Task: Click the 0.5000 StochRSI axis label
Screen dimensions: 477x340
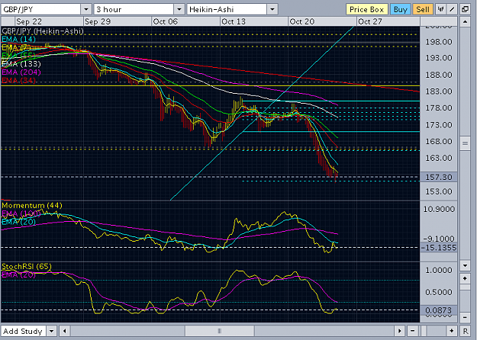Action: (x=439, y=292)
